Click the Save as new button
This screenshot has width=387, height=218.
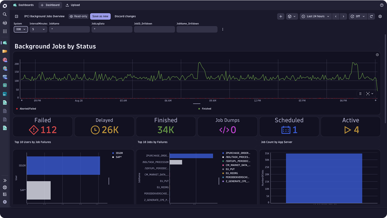(x=100, y=17)
